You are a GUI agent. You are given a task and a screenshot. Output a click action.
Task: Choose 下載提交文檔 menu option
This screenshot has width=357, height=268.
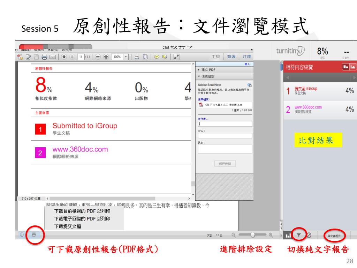pyautogui.click(x=68, y=226)
